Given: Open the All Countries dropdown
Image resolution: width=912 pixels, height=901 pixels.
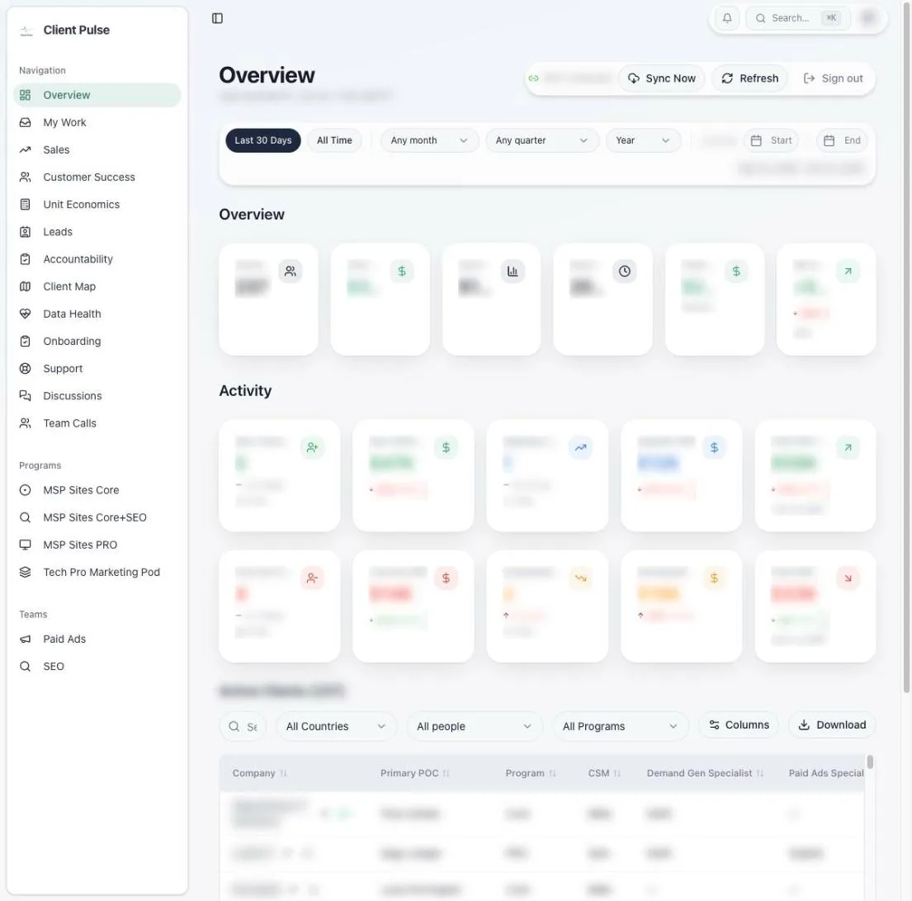Looking at the screenshot, I should pyautogui.click(x=336, y=726).
